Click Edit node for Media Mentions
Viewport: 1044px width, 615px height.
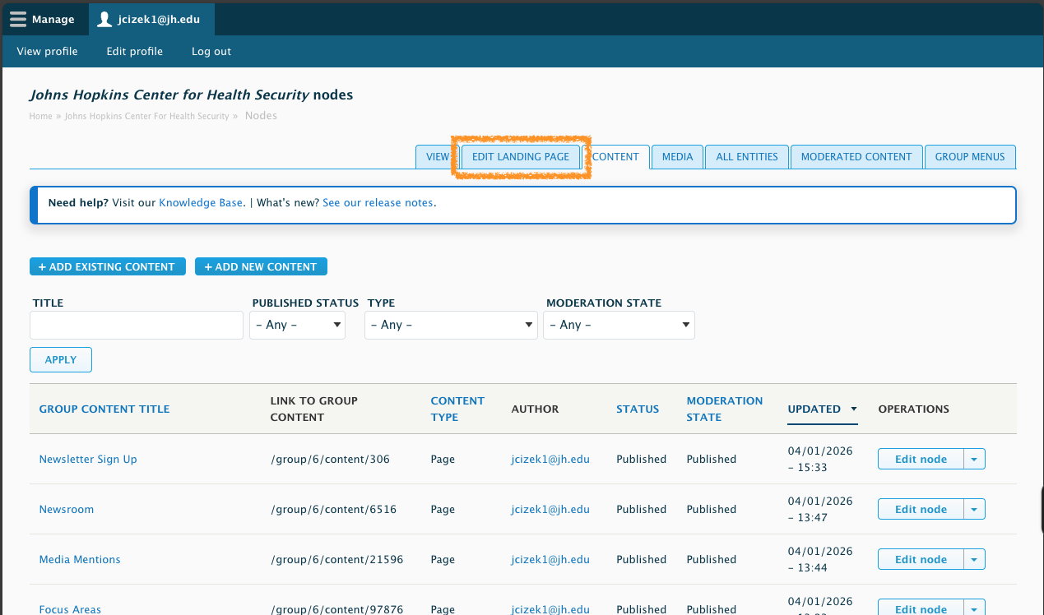[921, 559]
